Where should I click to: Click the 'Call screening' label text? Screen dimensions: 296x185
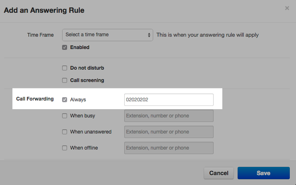(87, 80)
